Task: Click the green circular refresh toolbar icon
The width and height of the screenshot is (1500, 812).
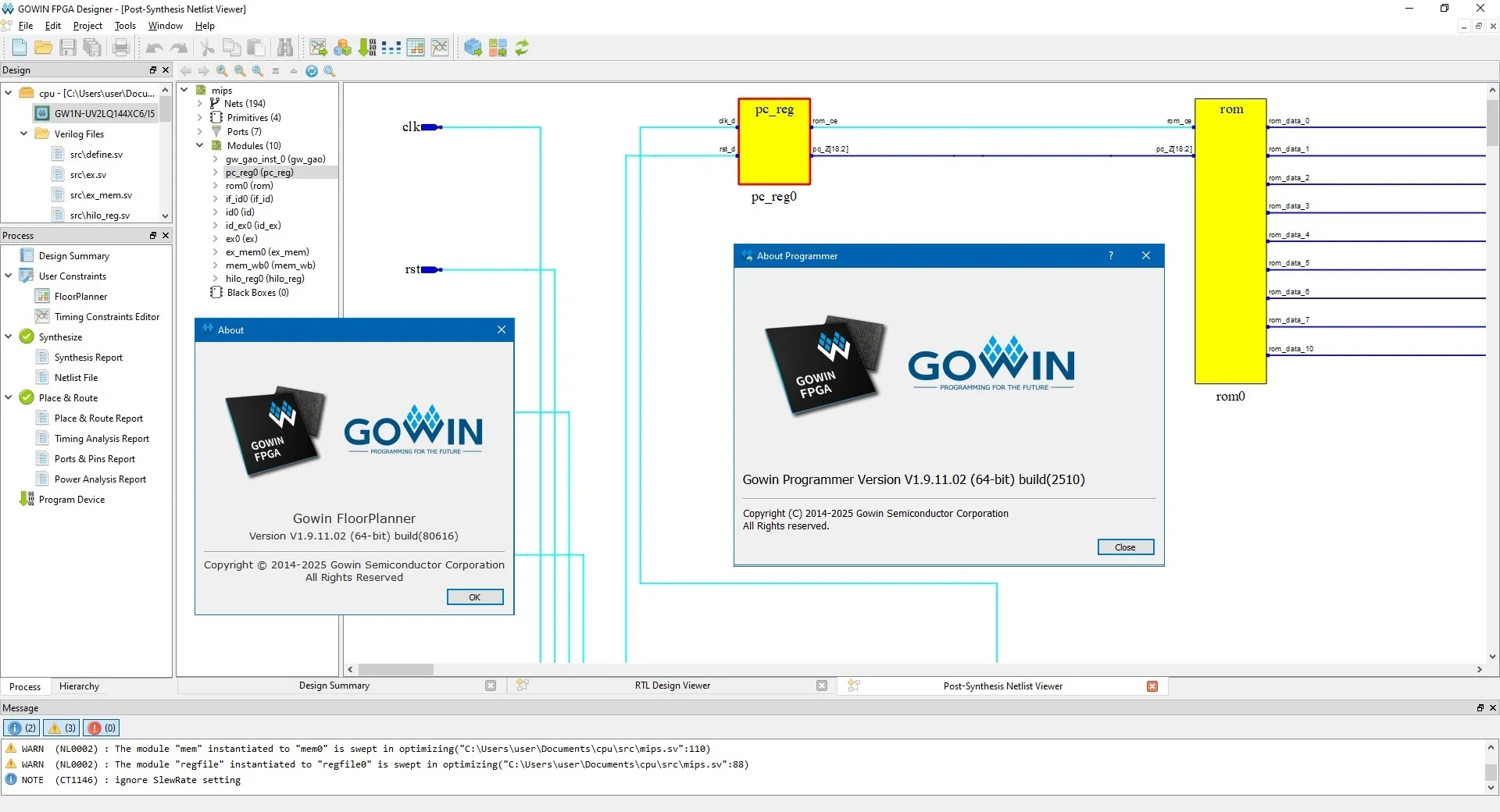Action: click(x=522, y=48)
